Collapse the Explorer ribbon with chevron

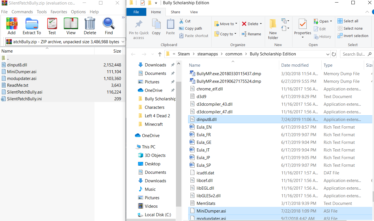coord(367,12)
